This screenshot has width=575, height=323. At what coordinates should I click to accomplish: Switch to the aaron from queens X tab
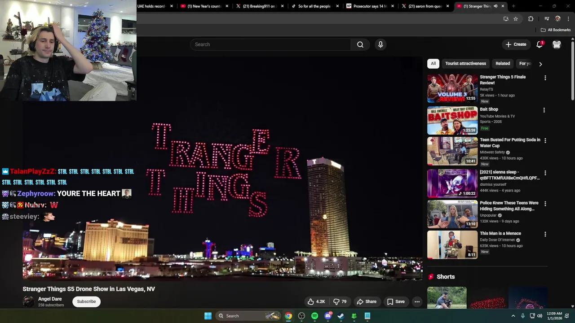point(426,6)
